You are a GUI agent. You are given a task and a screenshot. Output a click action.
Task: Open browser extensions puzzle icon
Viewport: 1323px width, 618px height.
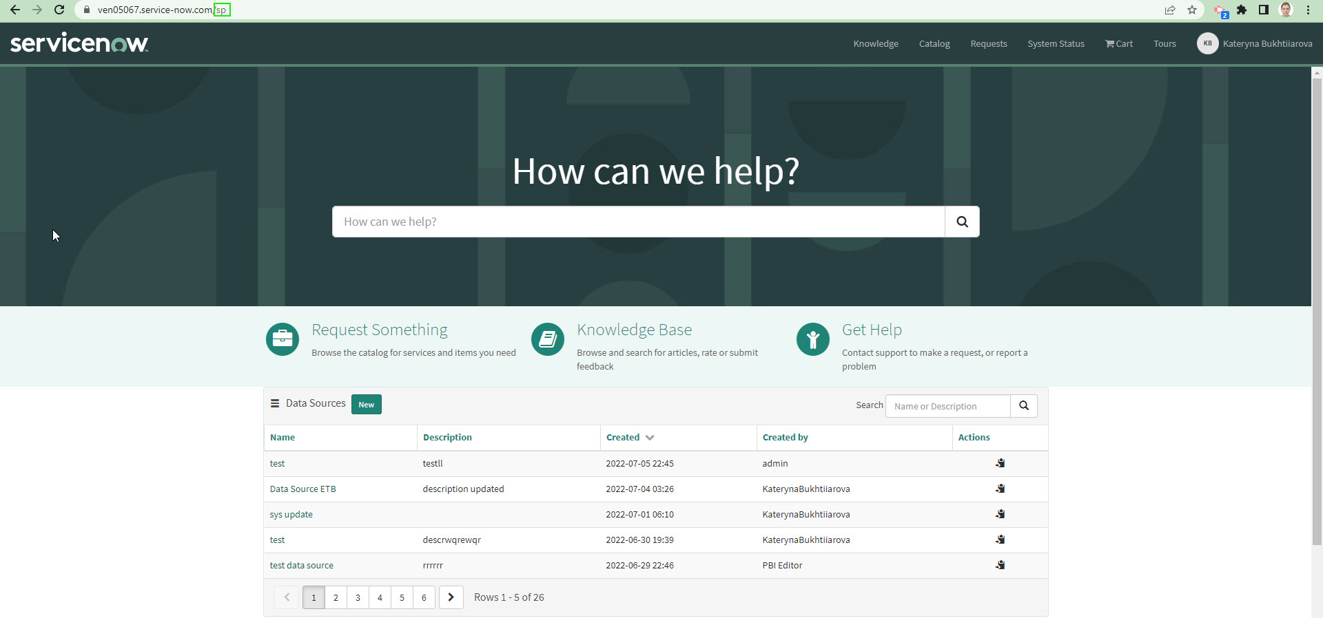(x=1242, y=10)
